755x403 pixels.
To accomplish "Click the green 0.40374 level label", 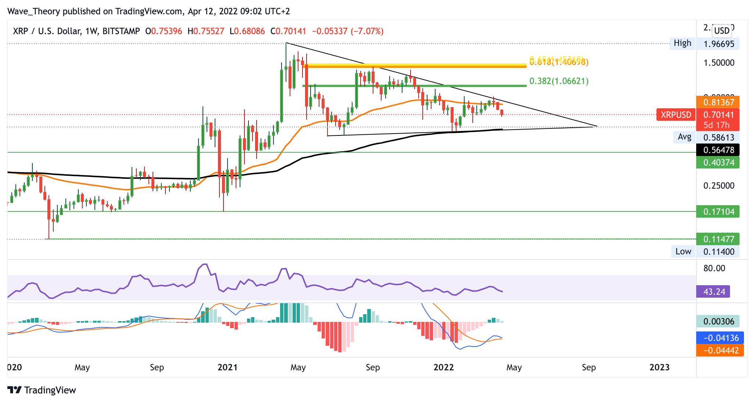I will [718, 162].
